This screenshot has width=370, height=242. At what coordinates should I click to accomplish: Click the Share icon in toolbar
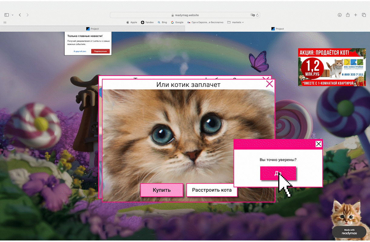click(x=348, y=15)
